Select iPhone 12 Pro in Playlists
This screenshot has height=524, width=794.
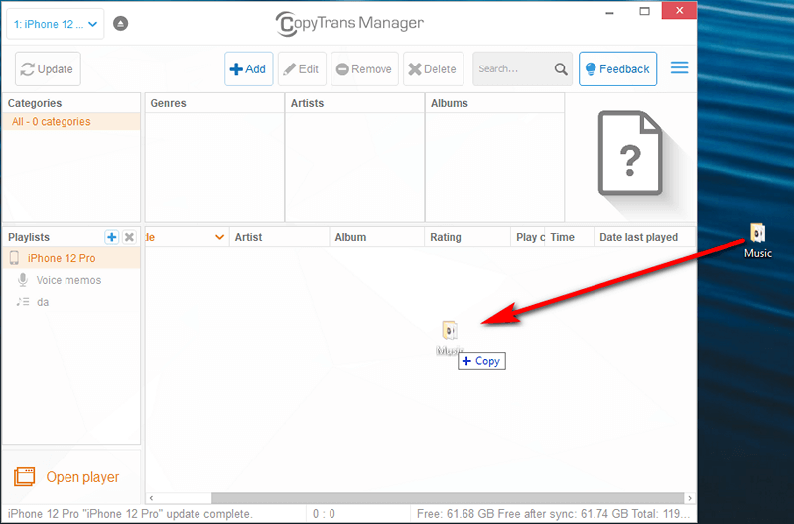point(70,258)
